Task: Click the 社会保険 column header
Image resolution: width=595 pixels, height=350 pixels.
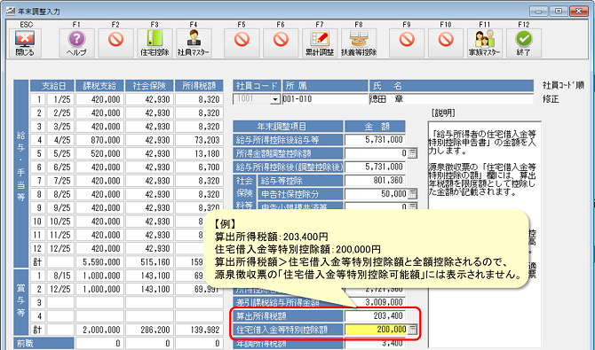Action: 149,86
